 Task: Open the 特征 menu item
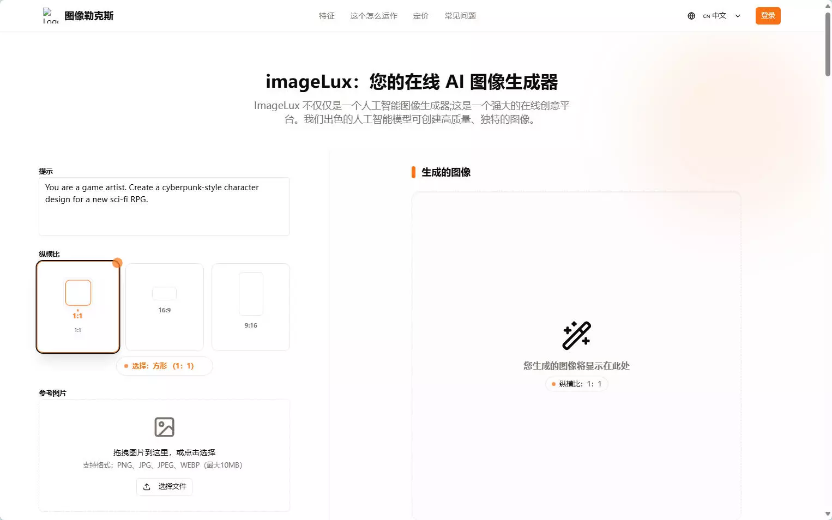pos(327,16)
